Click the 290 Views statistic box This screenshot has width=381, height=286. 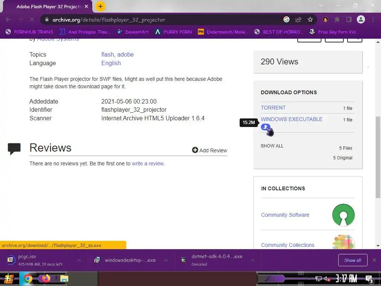[x=308, y=62]
